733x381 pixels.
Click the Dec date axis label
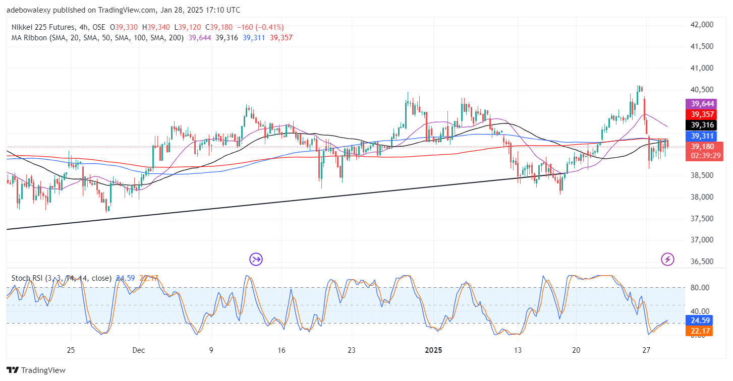[139, 350]
